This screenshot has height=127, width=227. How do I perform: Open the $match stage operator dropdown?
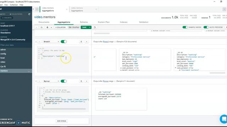pyautogui.click(x=51, y=42)
